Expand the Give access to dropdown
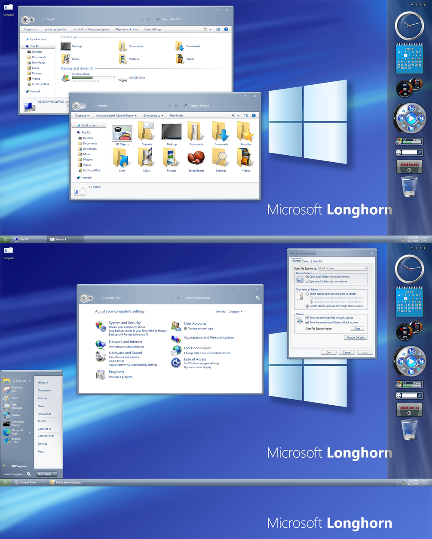This screenshot has height=539, width=432. 153,115
